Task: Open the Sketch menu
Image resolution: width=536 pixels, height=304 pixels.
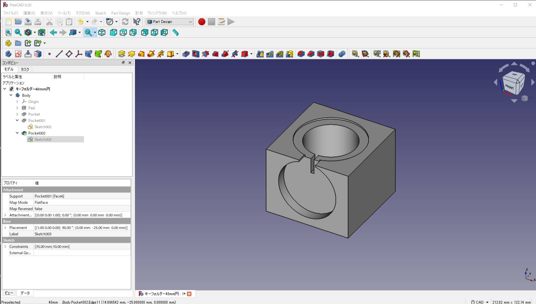Action: coord(101,13)
